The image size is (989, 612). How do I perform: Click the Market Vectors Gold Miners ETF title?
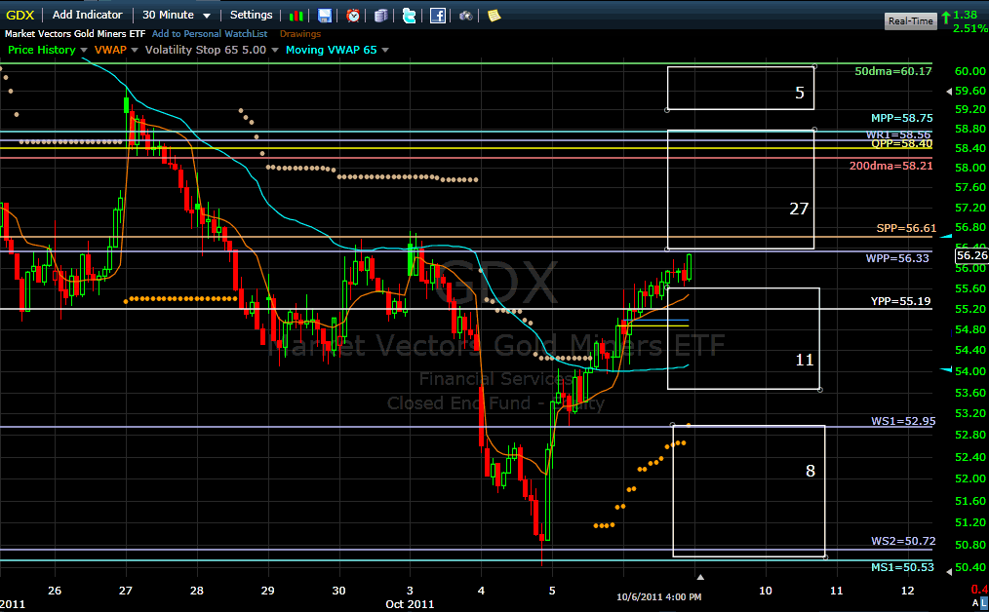click(75, 34)
